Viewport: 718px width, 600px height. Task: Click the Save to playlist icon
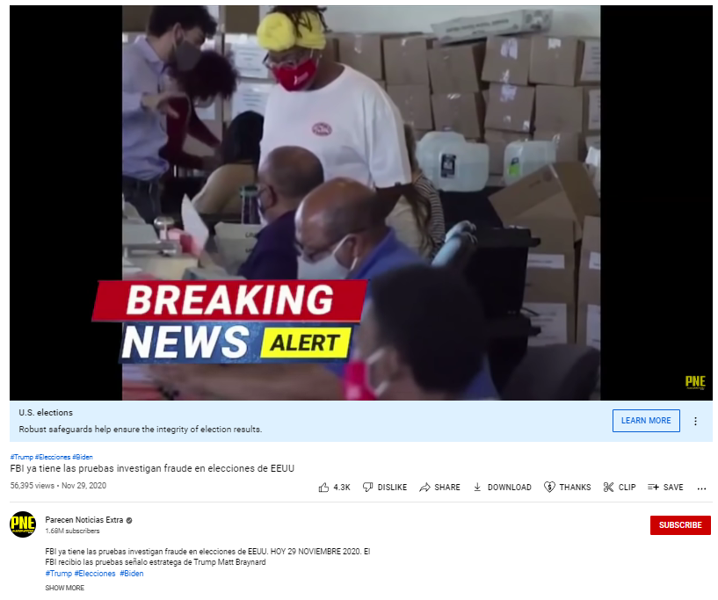(x=653, y=488)
